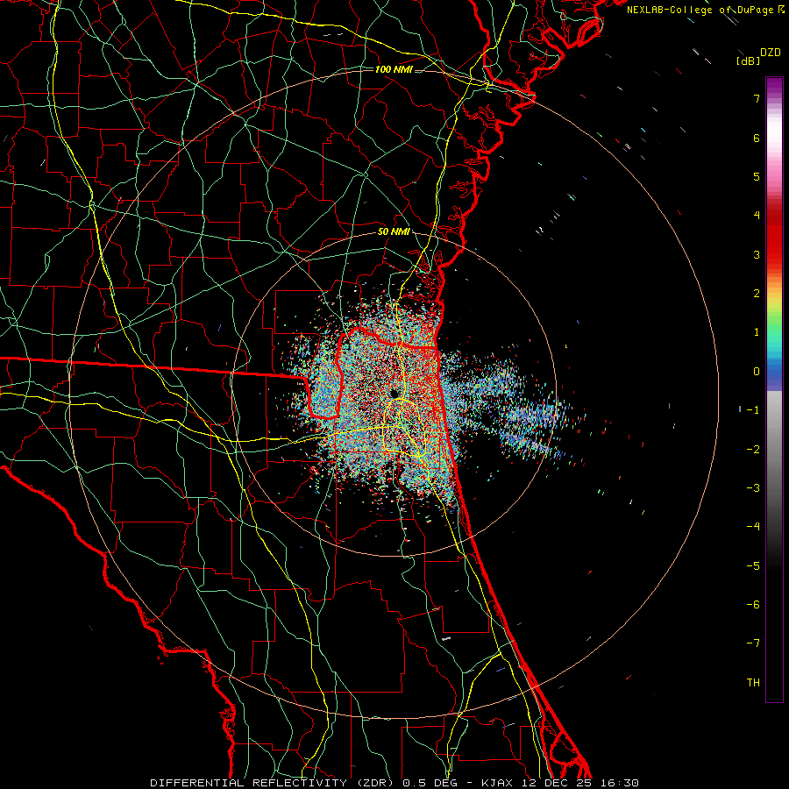Click the -1 value on color scale

coord(753,410)
